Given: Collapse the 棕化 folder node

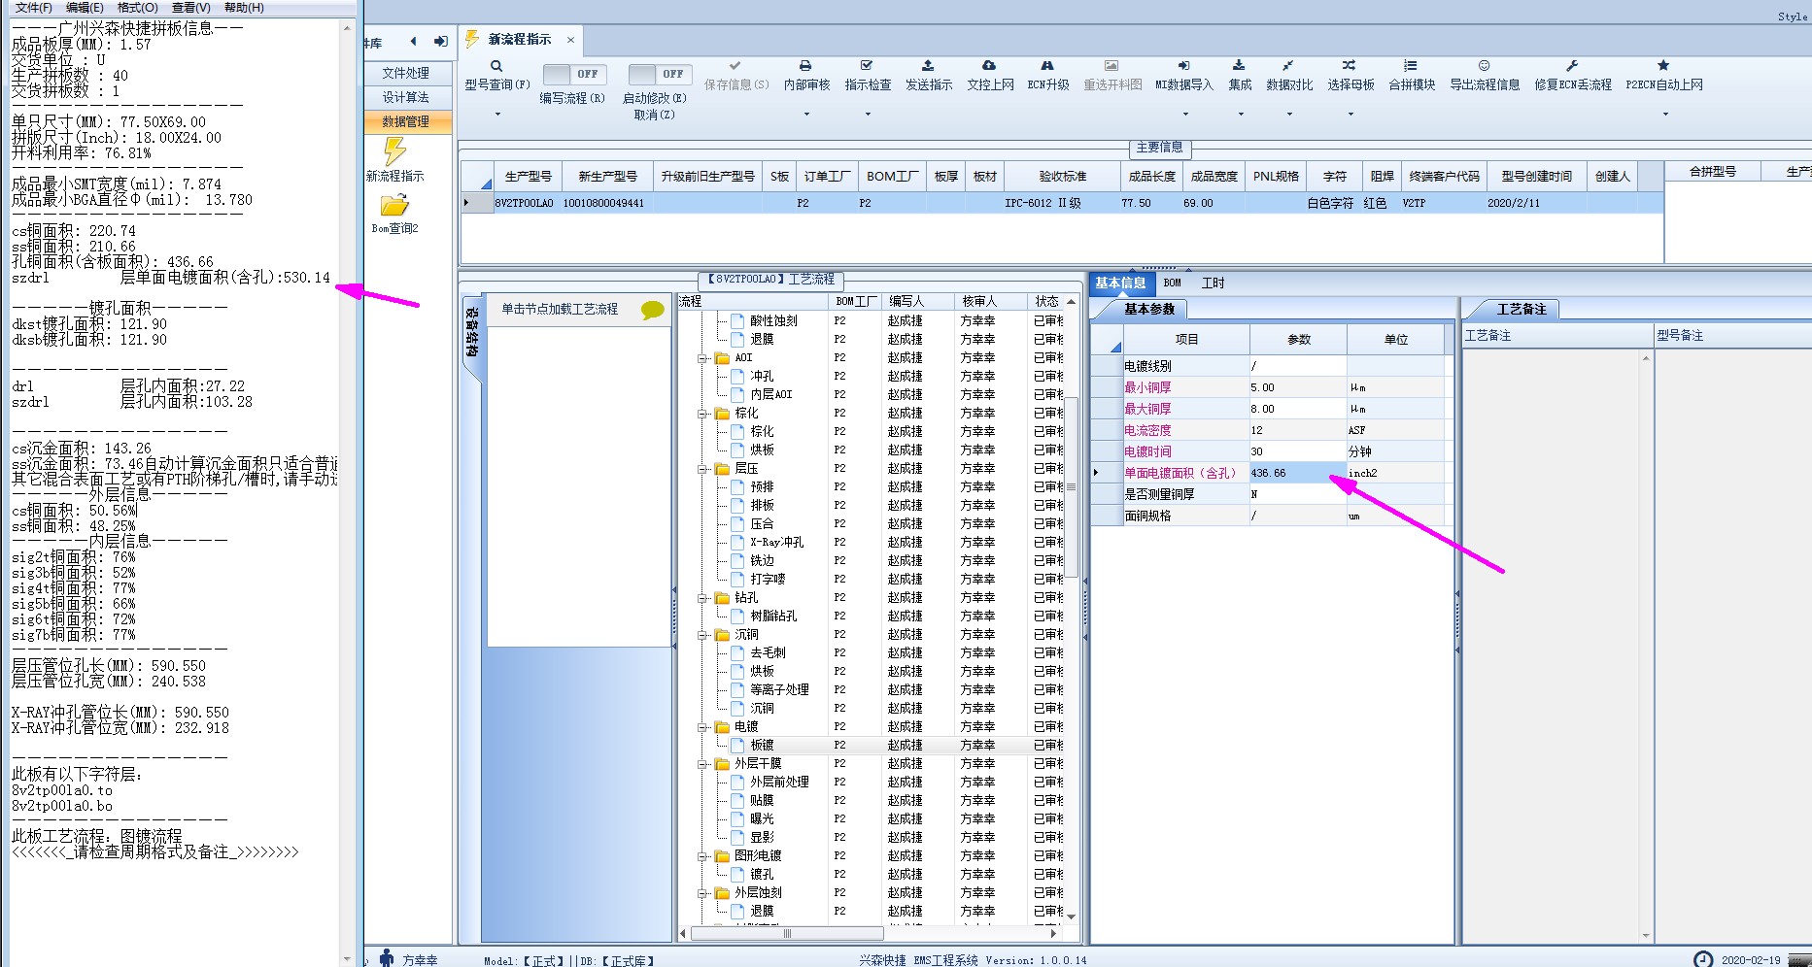Looking at the screenshot, I should (702, 414).
